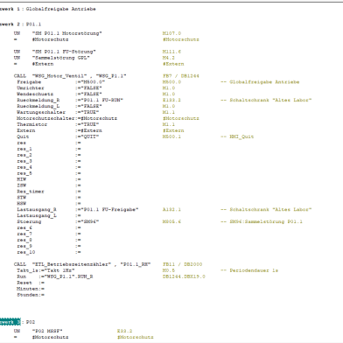The width and height of the screenshot is (343, 343).
Task: Select the Thermistor parameter name
Action: pyautogui.click(x=31, y=124)
